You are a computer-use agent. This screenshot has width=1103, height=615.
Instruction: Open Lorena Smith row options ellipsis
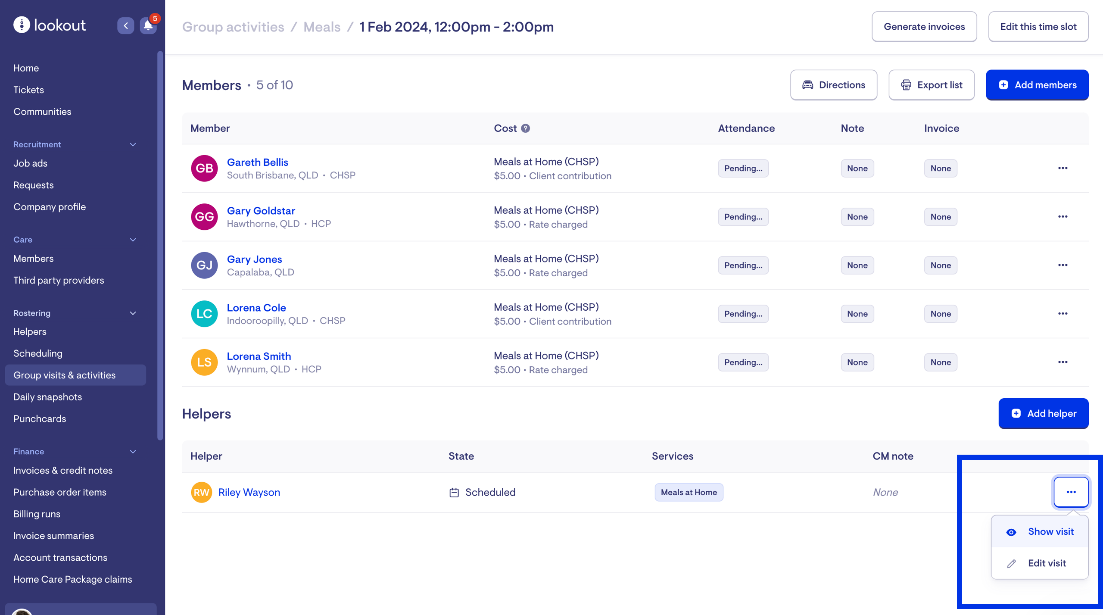tap(1062, 362)
